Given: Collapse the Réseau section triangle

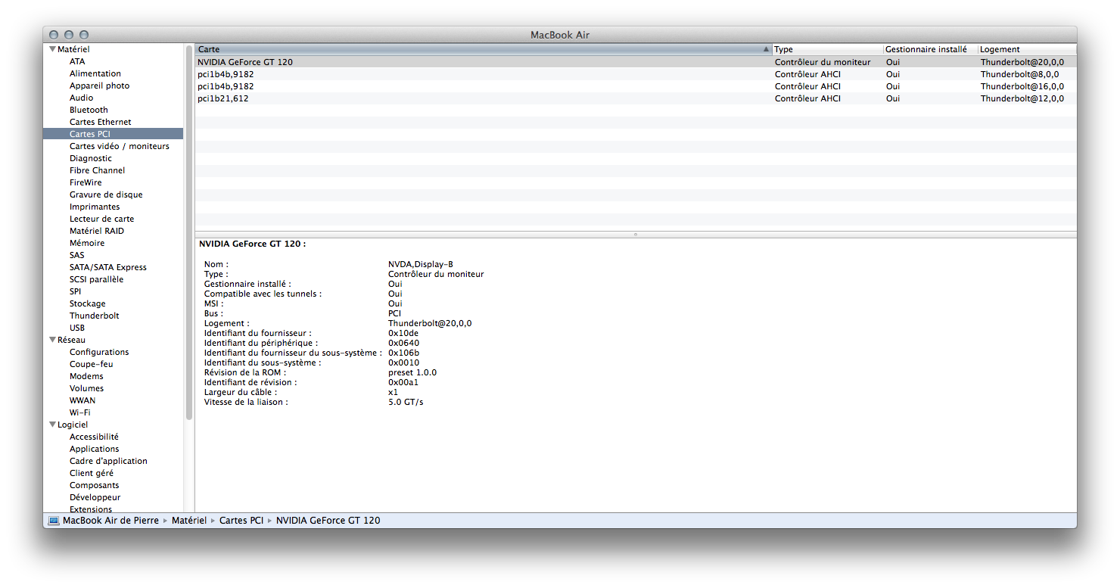Looking at the screenshot, I should coord(52,340).
